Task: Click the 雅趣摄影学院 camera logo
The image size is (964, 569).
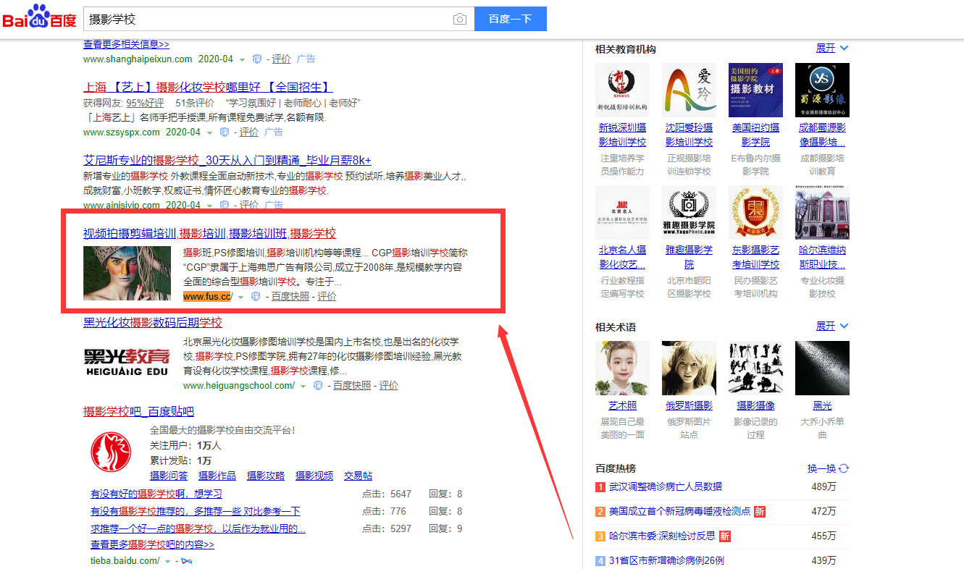Action: pos(688,212)
